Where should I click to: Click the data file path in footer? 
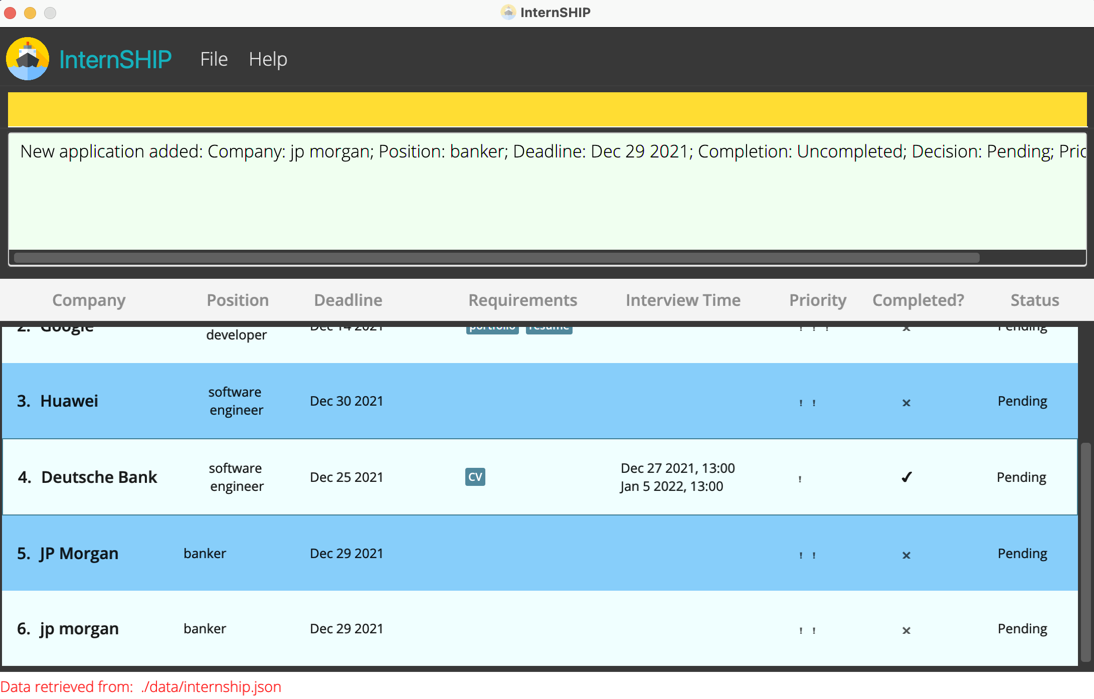211,686
